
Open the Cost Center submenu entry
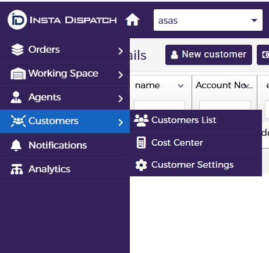pyautogui.click(x=196, y=143)
